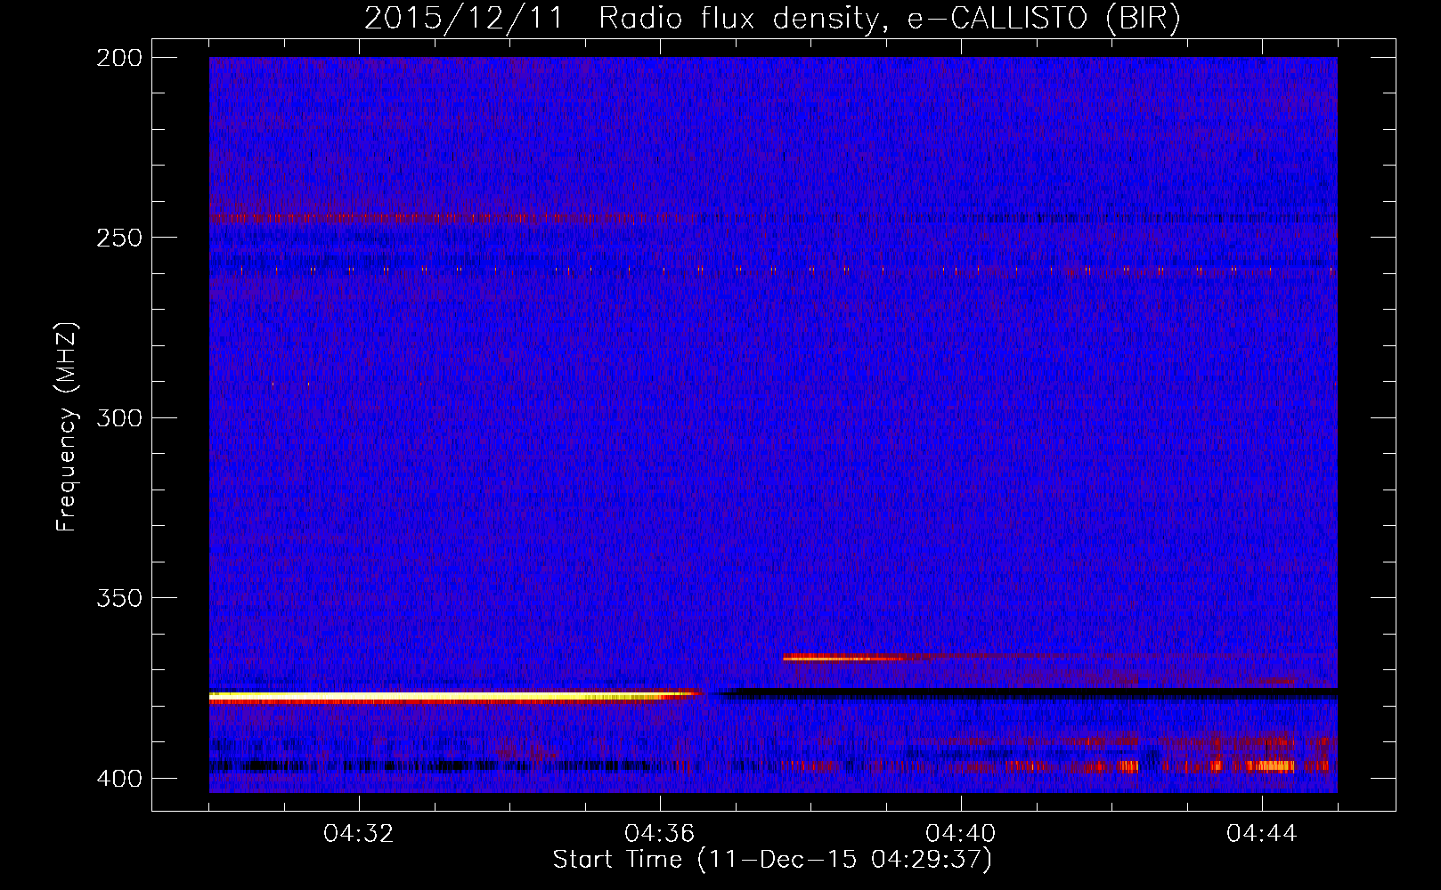Click the 400 frequency tick label
This screenshot has height=890, width=1441.
[118, 779]
